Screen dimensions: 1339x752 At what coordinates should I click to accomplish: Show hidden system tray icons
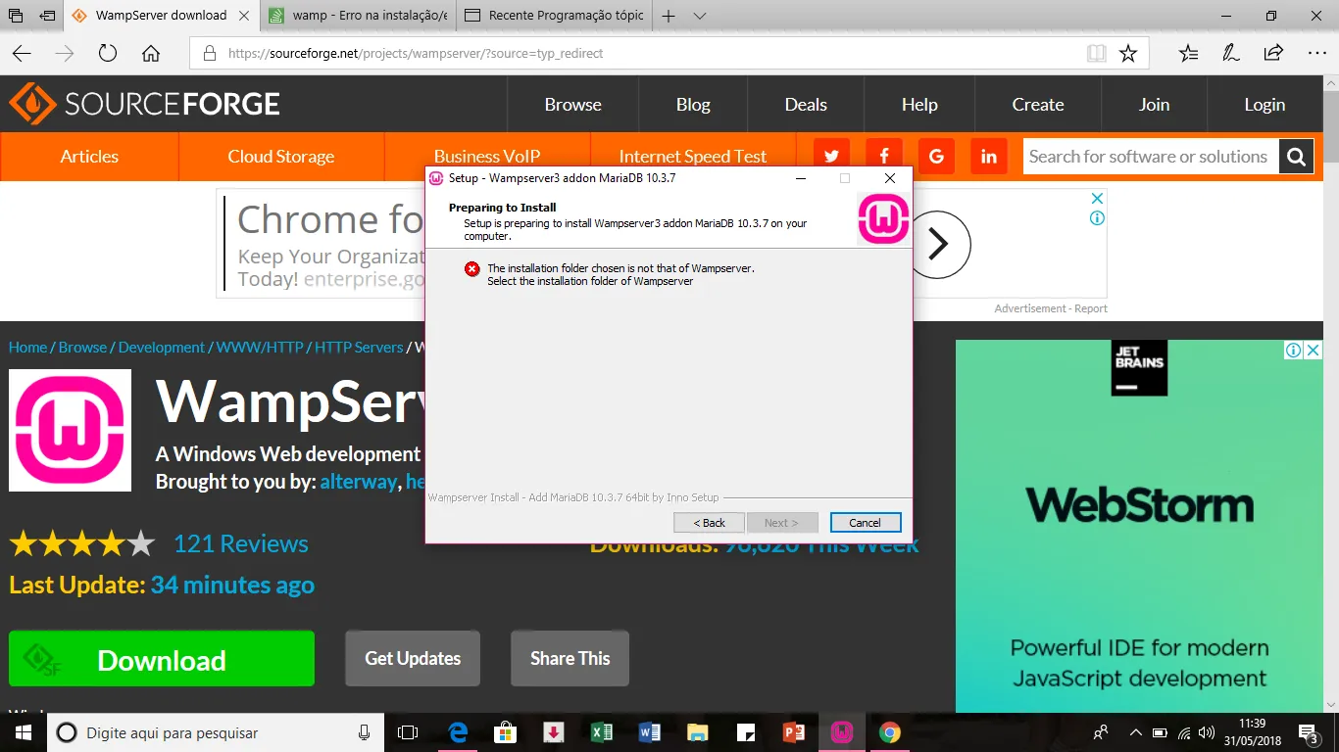coord(1136,732)
